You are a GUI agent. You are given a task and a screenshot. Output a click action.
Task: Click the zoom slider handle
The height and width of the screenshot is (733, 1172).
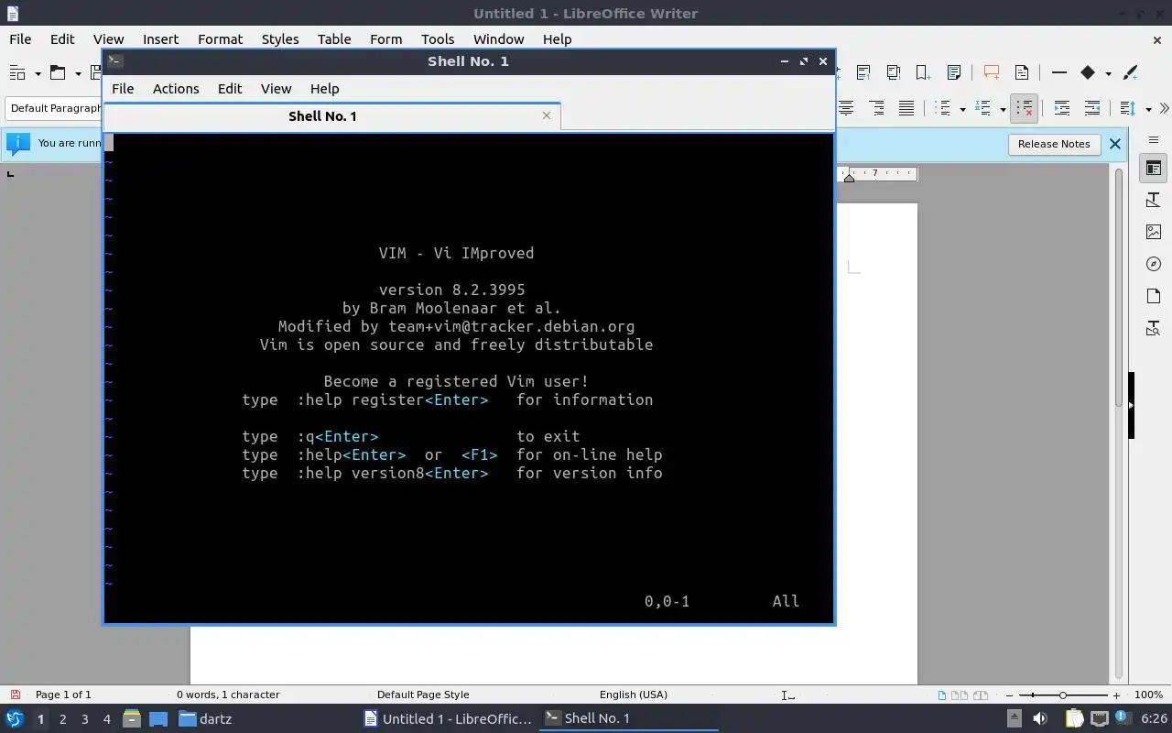pos(1062,695)
